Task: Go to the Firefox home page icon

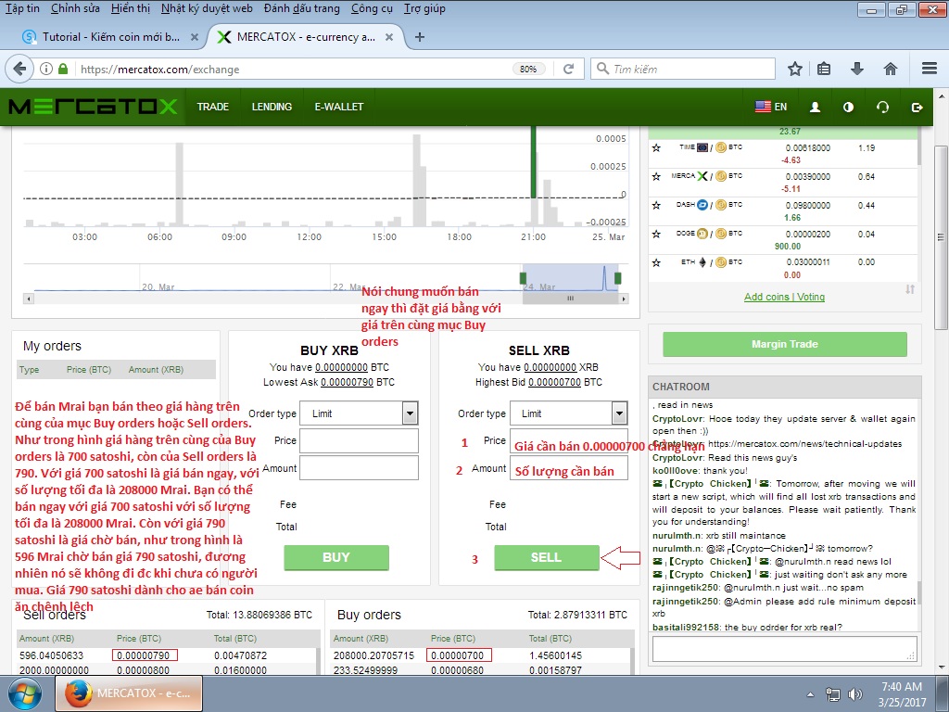Action: (891, 69)
